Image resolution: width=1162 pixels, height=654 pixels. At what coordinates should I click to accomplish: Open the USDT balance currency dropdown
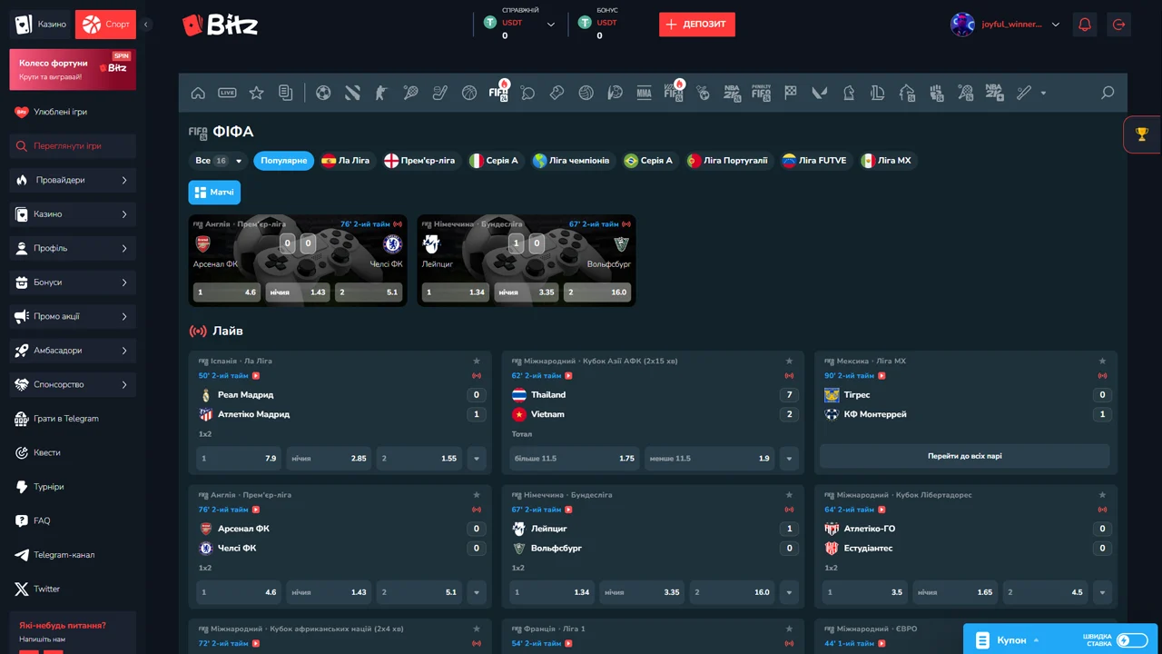550,25
